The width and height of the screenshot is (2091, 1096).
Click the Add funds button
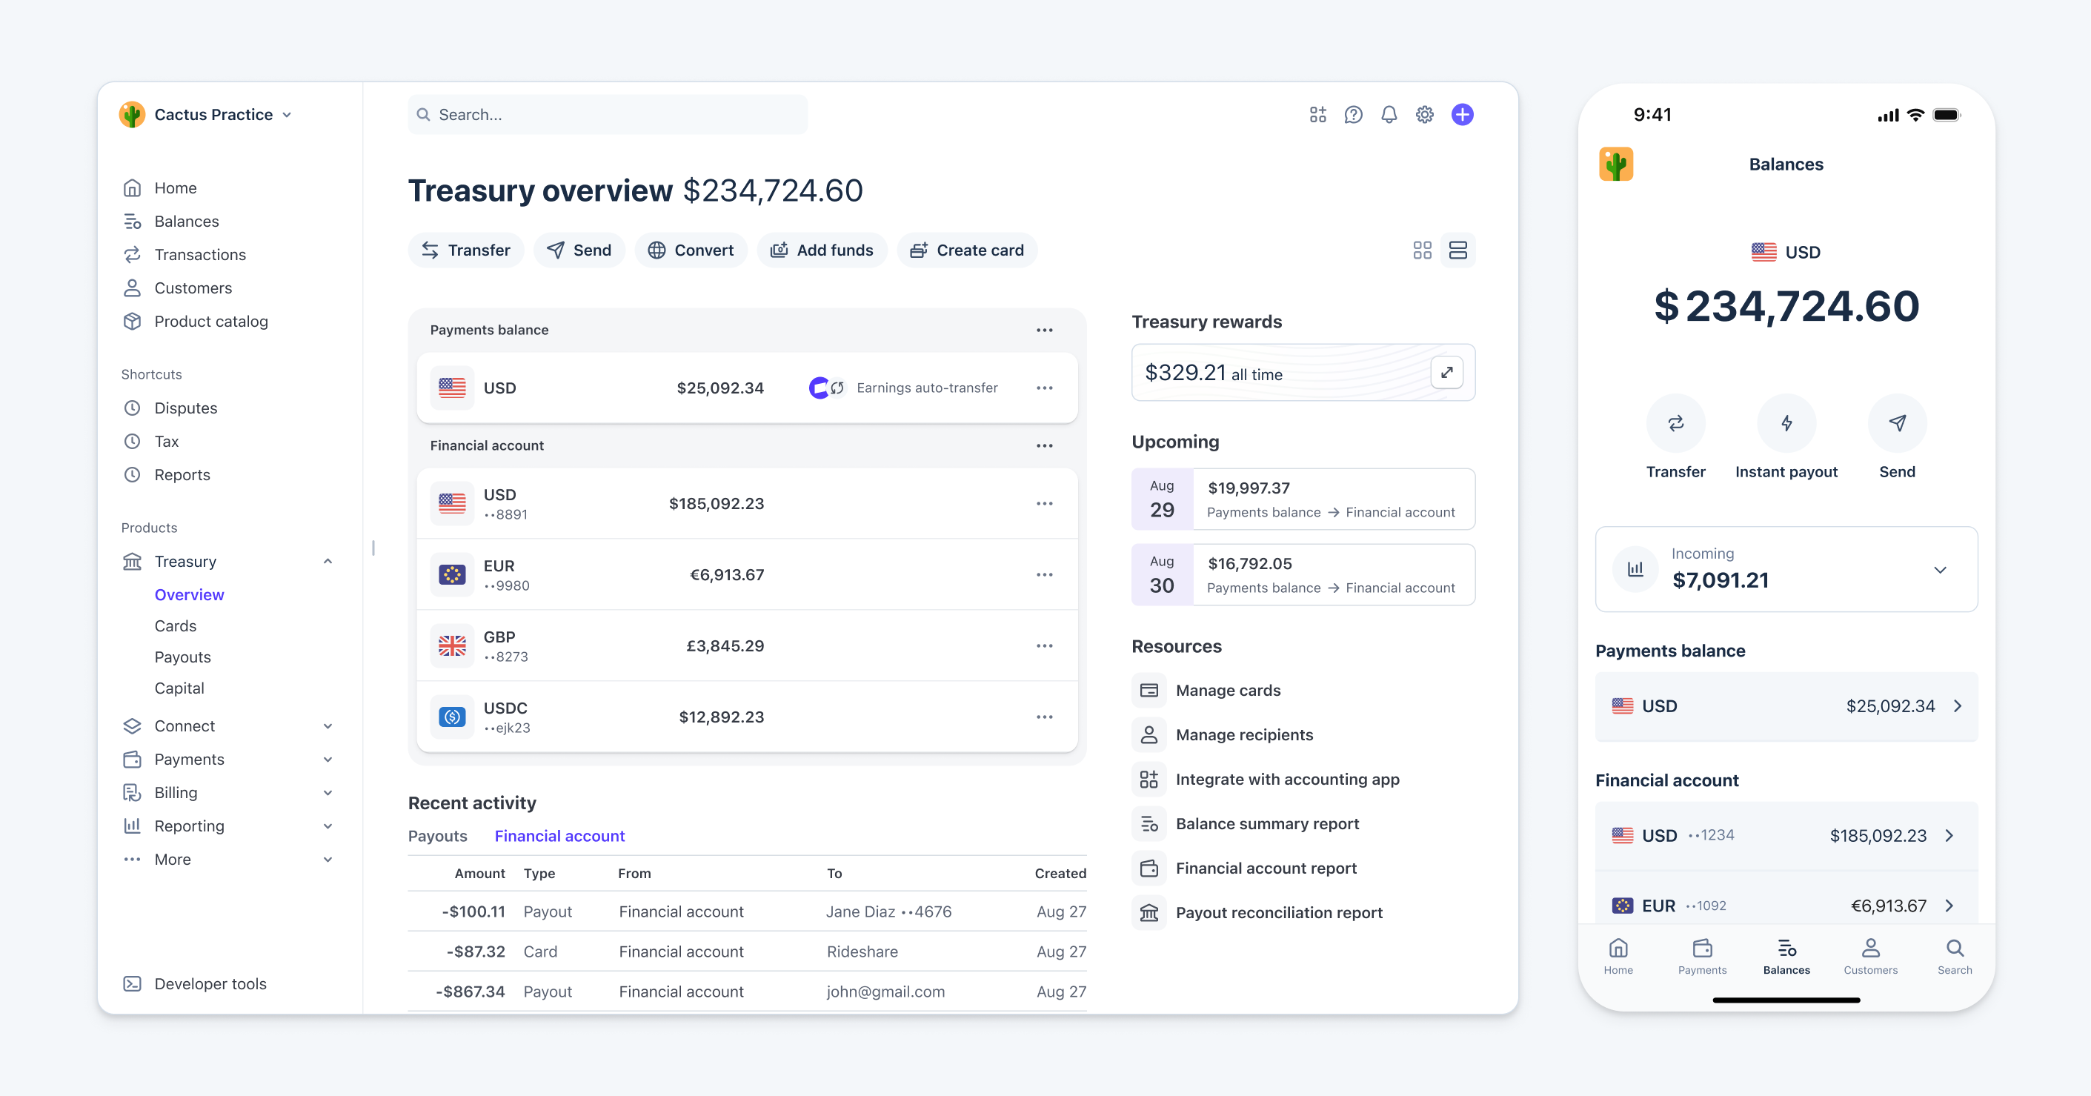pyautogui.click(x=822, y=250)
